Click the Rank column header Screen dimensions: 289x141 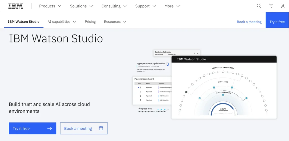click(x=139, y=84)
